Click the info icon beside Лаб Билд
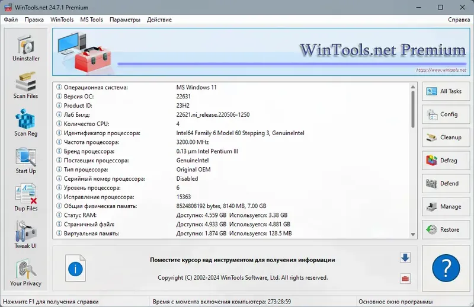Image resolution: width=474 pixels, height=307 pixels. click(x=59, y=114)
